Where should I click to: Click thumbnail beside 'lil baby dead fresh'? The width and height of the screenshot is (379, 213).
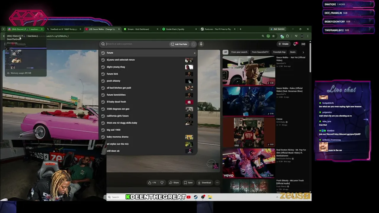(189, 102)
